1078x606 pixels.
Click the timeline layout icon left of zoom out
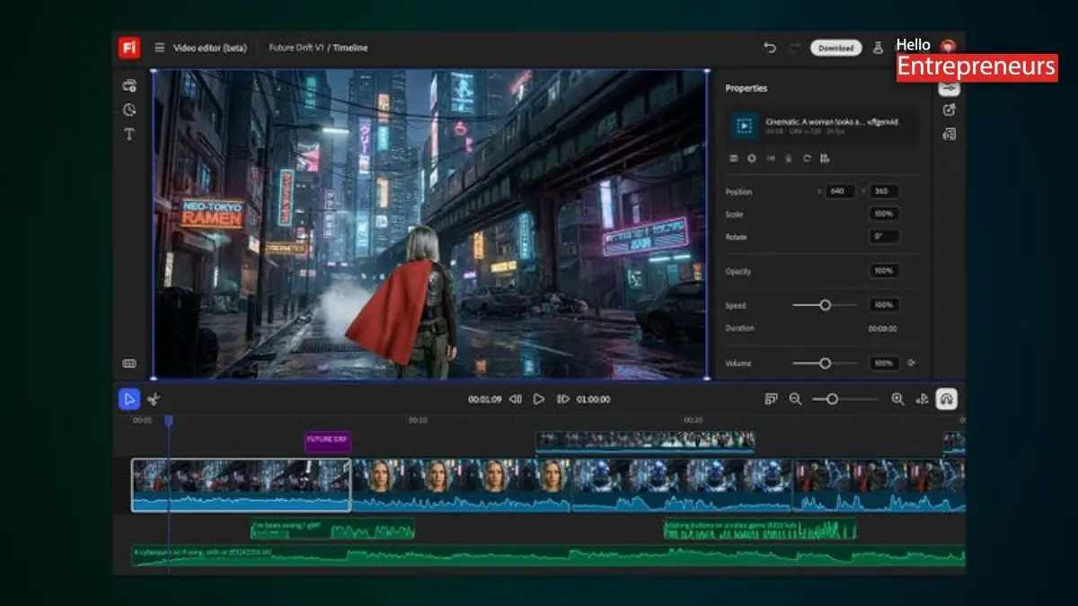(x=771, y=400)
